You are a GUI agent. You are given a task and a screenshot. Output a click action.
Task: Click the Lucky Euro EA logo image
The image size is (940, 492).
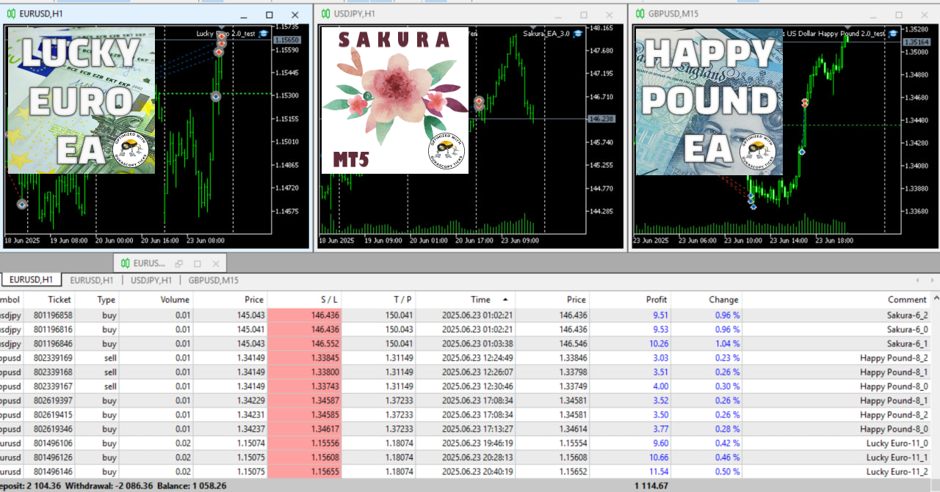(x=81, y=100)
